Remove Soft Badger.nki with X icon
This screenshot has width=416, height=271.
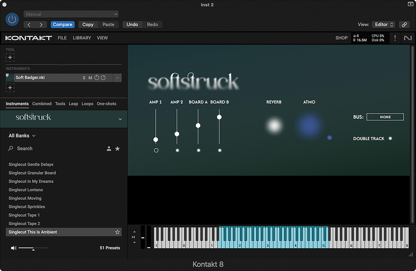pos(117,78)
